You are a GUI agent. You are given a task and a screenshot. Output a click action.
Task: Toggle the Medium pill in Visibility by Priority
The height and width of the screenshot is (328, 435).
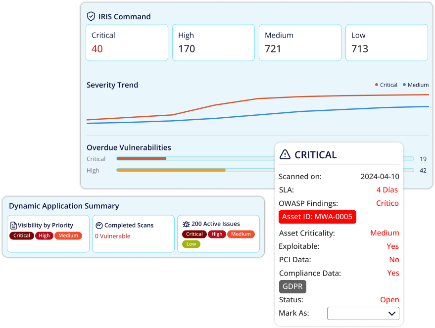68,235
